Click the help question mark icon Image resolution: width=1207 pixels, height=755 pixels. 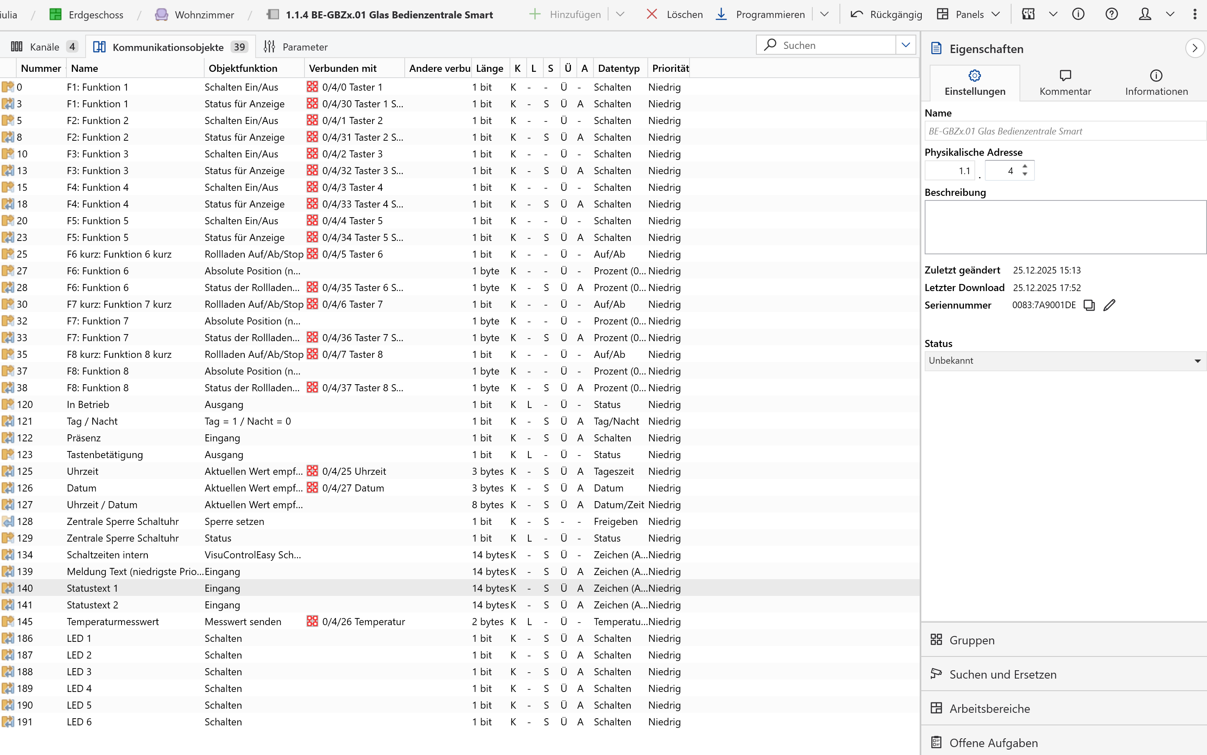pos(1112,14)
